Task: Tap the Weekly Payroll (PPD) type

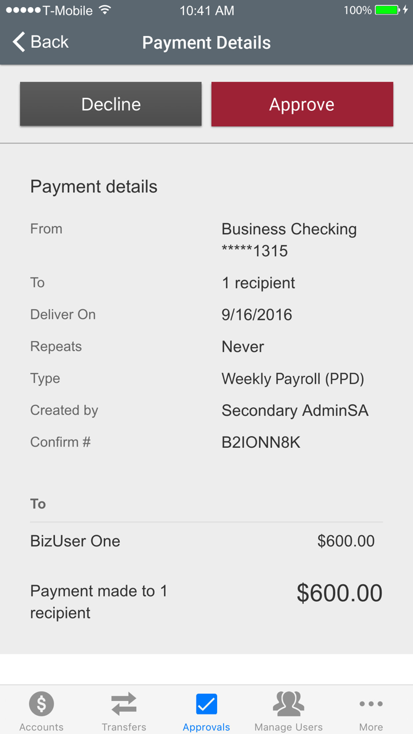Action: pyautogui.click(x=293, y=379)
